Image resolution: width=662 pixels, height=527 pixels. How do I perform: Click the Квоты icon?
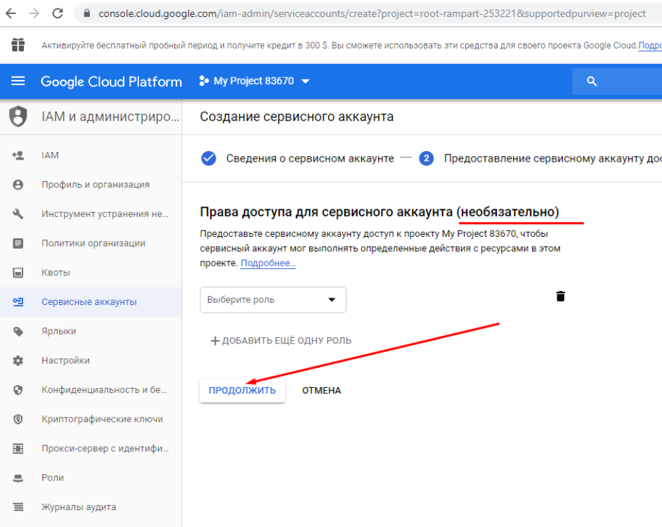[18, 273]
